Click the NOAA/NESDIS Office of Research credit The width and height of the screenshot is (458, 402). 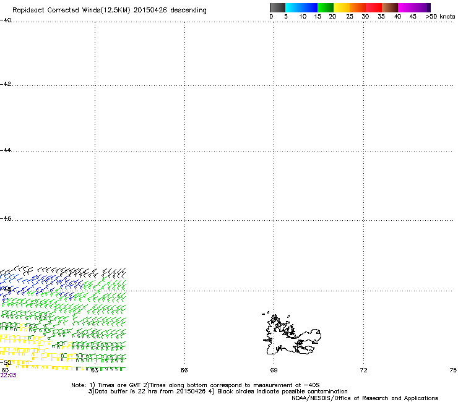(365, 398)
